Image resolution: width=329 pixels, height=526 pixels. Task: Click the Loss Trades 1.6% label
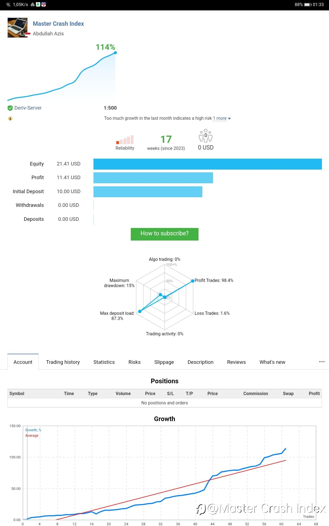(212, 313)
